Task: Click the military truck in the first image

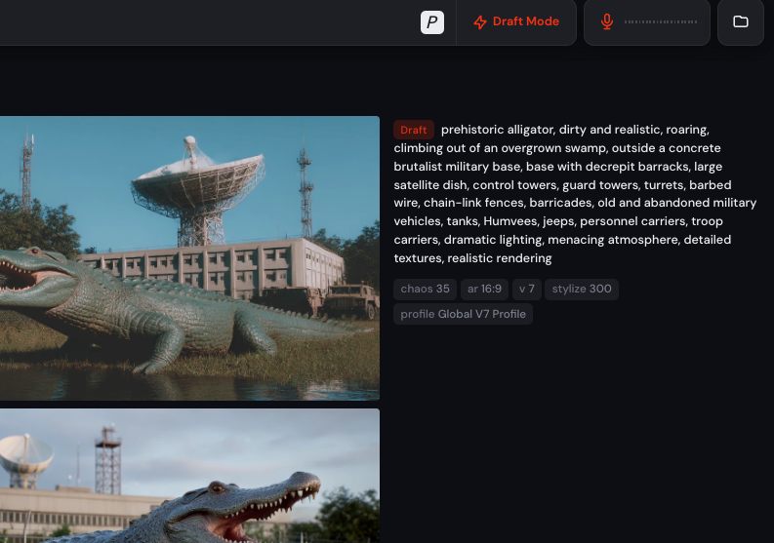Action: pos(349,300)
